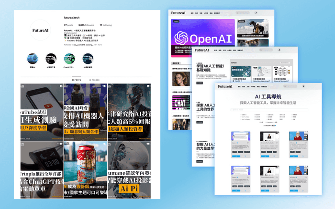
Task: Focus the AI tools search field under the subtitle
Action: point(269,110)
